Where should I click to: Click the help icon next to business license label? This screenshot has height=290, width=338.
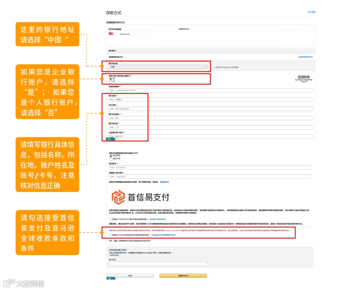[121, 86]
